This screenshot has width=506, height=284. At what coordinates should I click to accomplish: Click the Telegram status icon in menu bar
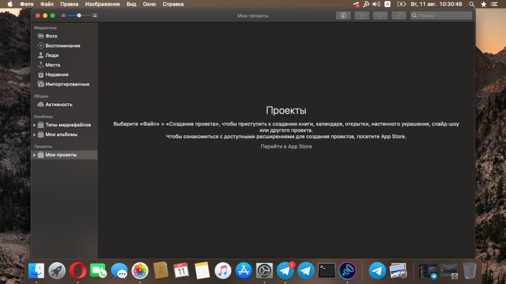[356, 4]
